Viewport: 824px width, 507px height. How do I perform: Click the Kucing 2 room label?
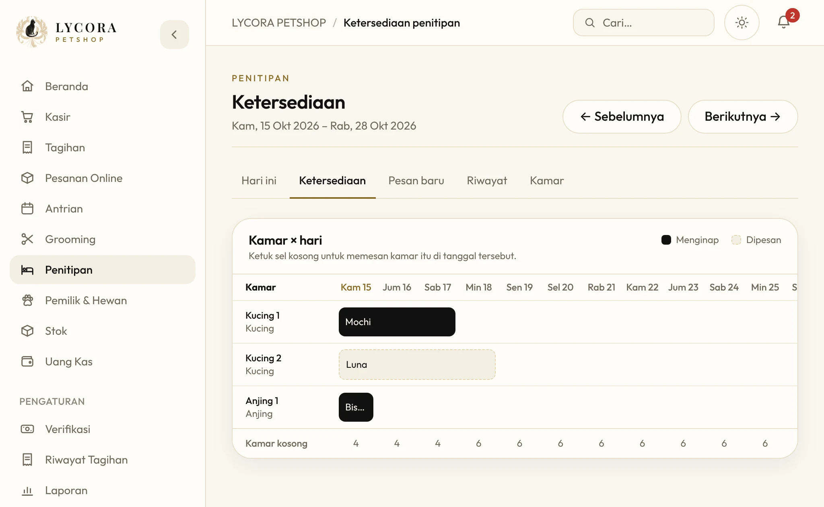(264, 358)
